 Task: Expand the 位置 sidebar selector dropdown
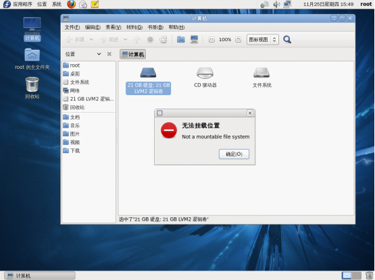[99, 54]
